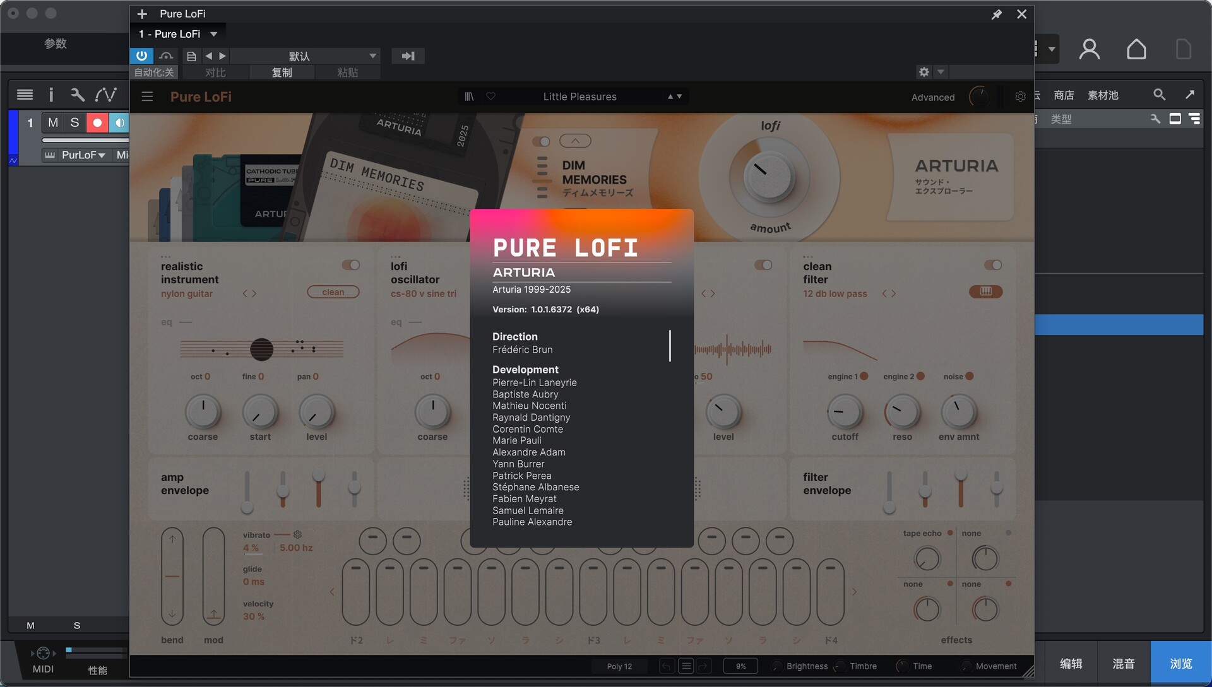
Task: Favorite the preset with heart icon
Action: [x=490, y=97]
